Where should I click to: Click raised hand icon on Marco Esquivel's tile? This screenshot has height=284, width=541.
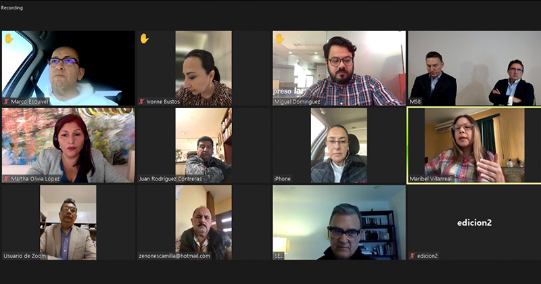(x=9, y=39)
